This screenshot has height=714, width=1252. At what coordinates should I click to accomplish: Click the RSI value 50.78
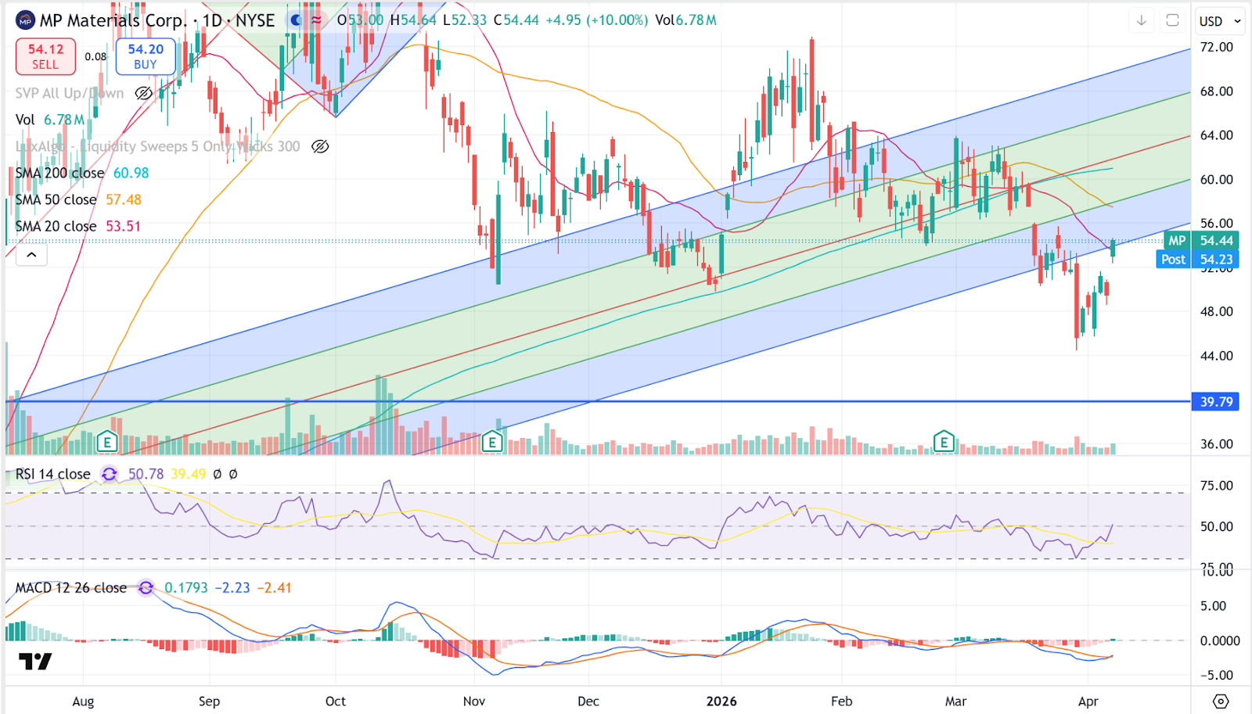click(x=146, y=474)
